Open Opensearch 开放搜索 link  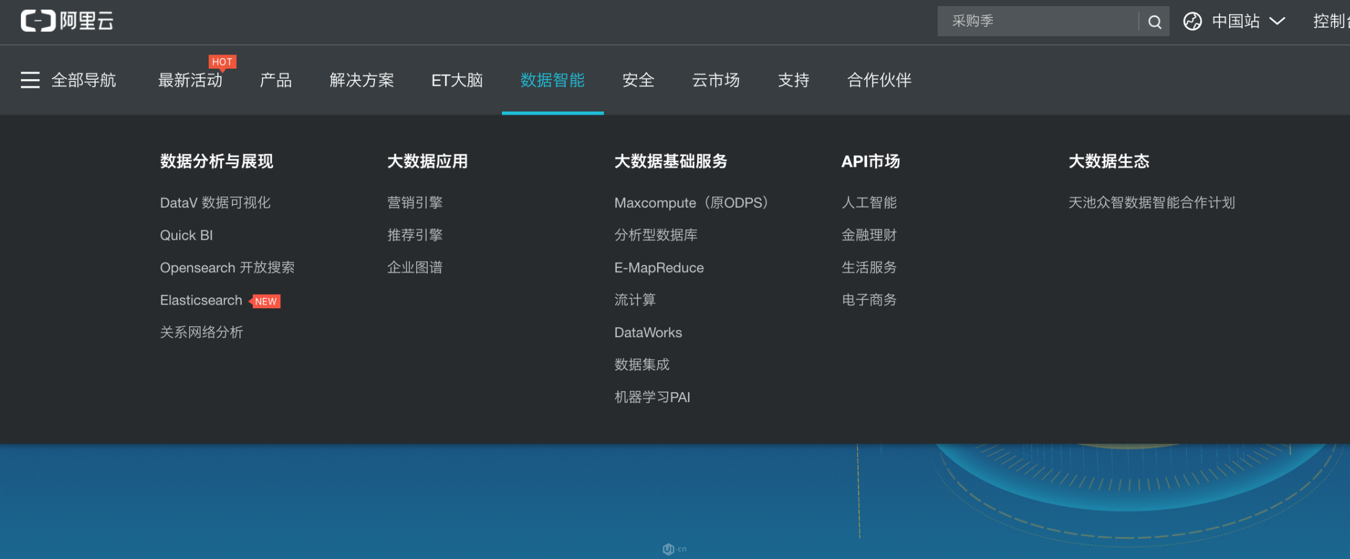coord(227,268)
